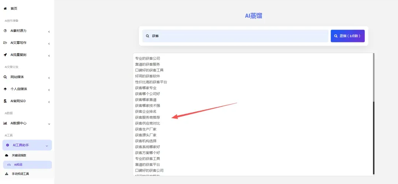Click result row 专业的获客工具

point(147,159)
